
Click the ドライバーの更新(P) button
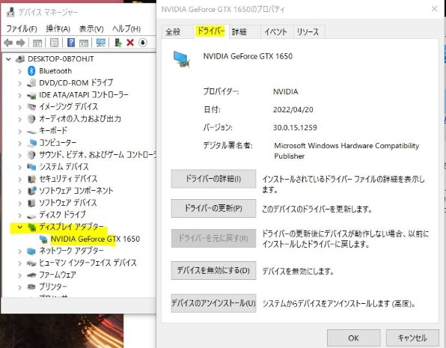point(213,208)
